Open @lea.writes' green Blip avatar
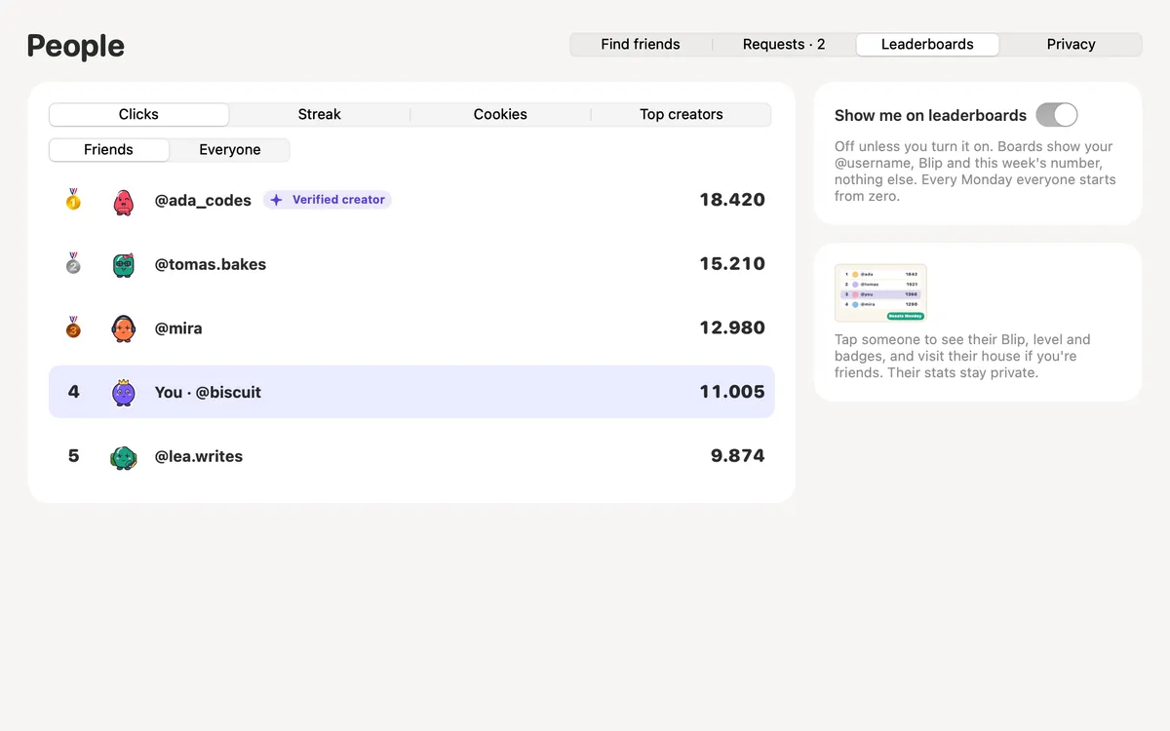 tap(123, 456)
